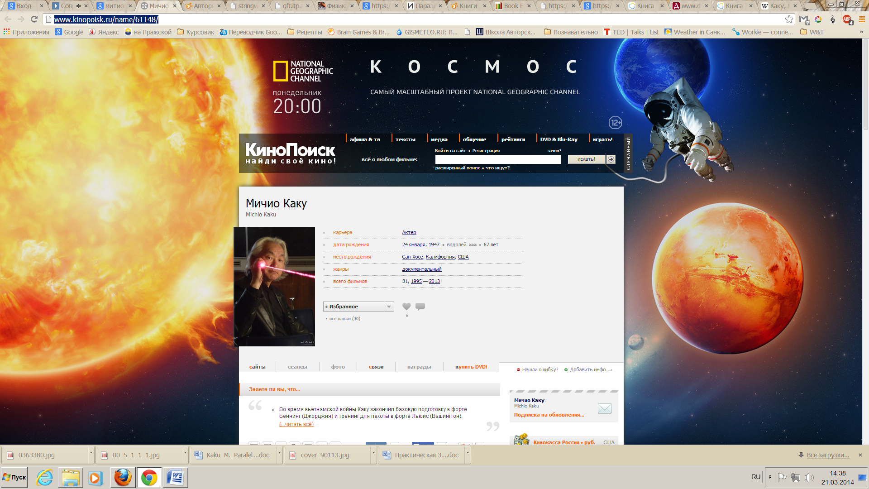This screenshot has width=869, height=489.
Task: Open the Adblock Plus extension icon
Action: pos(847,19)
